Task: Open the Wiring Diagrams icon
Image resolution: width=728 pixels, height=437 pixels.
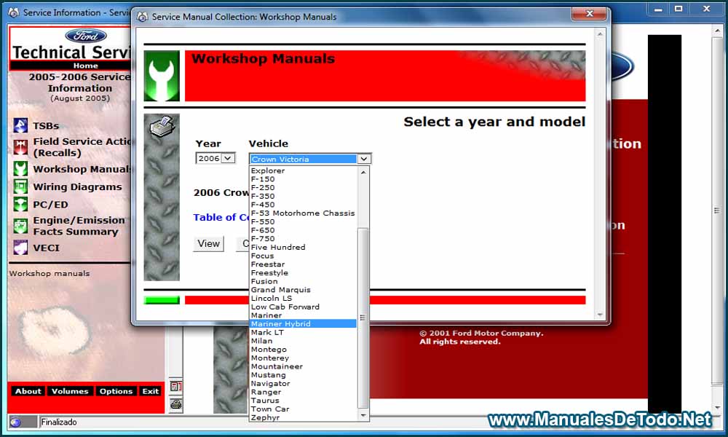Action: point(20,186)
